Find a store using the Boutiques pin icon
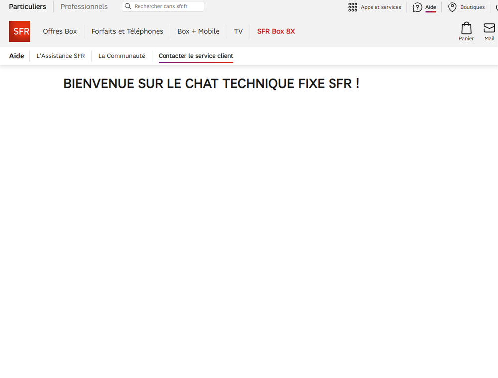Image resolution: width=498 pixels, height=378 pixels. click(452, 7)
